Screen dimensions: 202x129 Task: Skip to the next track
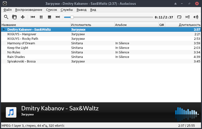(58, 17)
